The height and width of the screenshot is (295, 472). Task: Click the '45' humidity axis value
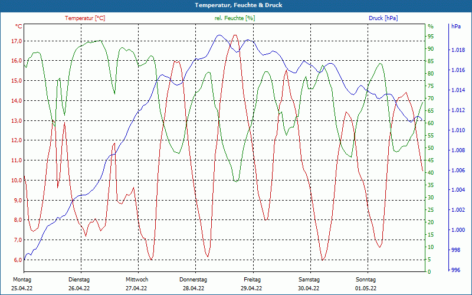(x=431, y=160)
